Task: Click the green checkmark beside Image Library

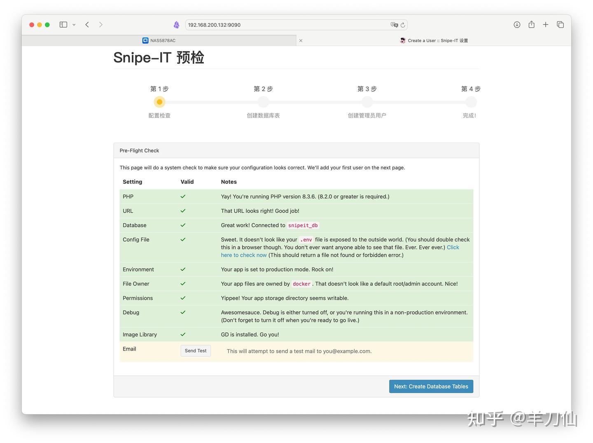Action: [x=183, y=334]
